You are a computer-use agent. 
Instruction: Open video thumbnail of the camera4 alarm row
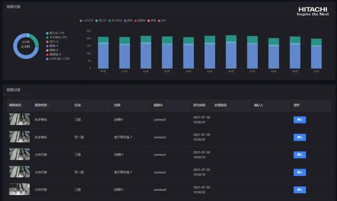pos(19,189)
